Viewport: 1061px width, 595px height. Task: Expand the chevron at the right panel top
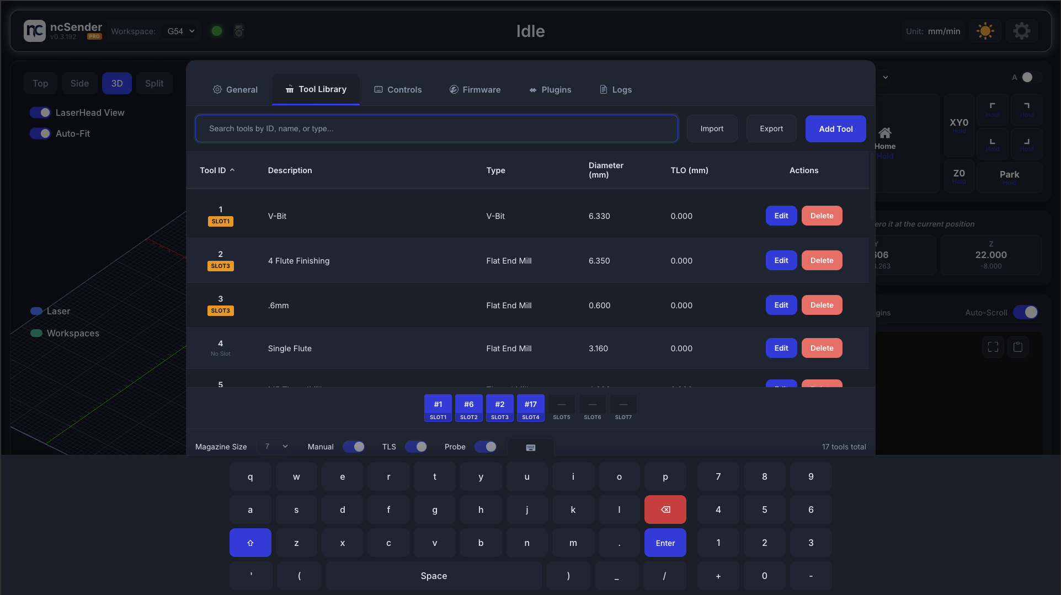[x=886, y=77]
